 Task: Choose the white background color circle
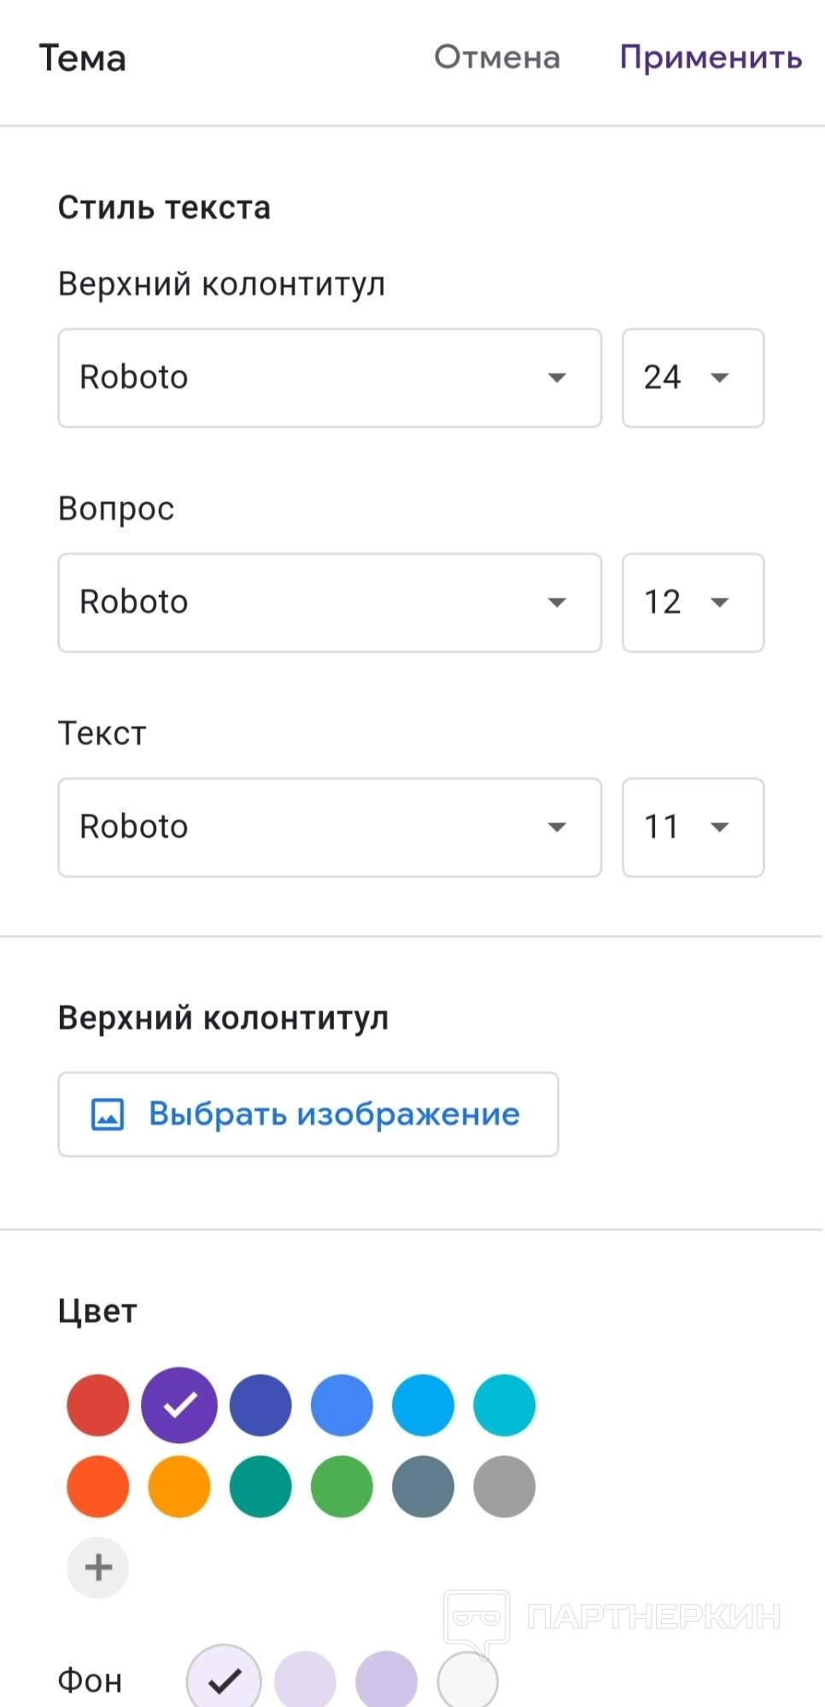coord(467,1681)
